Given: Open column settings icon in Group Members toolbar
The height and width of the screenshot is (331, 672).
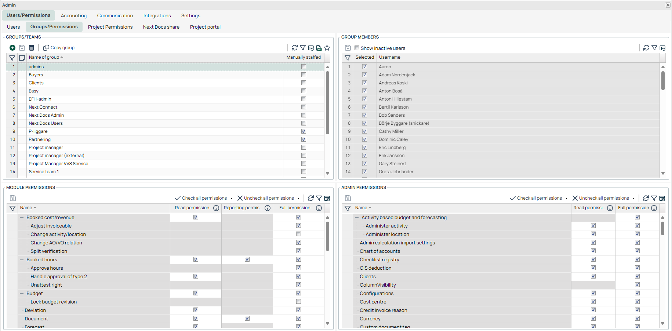Looking at the screenshot, I should click(x=662, y=48).
